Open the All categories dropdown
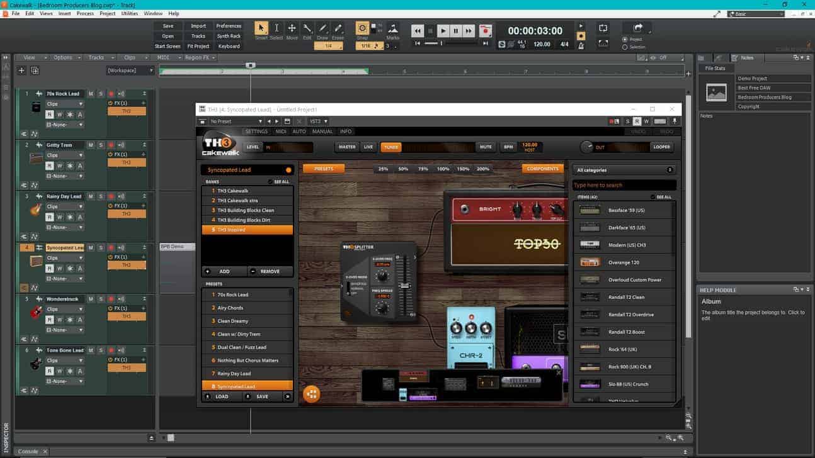 pyautogui.click(x=624, y=170)
